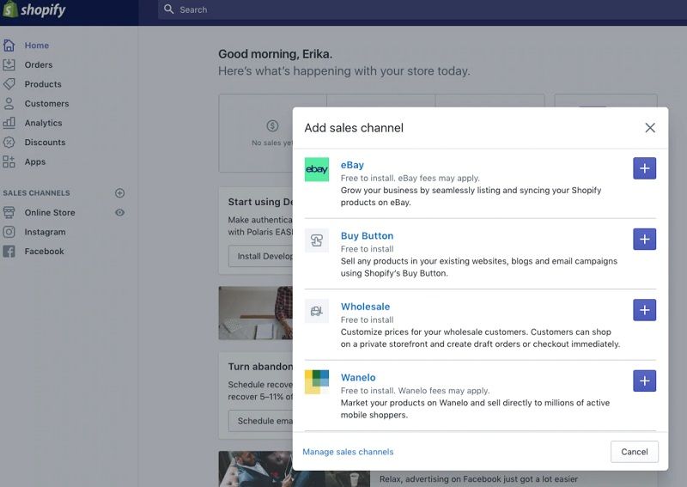687x487 pixels.
Task: Click 'Free to install. Wanelo fees may apply.' text
Action: (415, 391)
